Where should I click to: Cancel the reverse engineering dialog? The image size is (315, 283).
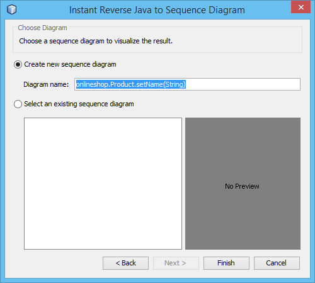pyautogui.click(x=277, y=263)
